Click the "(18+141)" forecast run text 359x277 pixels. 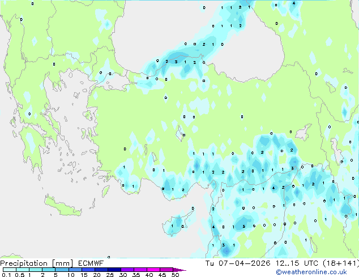341,263
